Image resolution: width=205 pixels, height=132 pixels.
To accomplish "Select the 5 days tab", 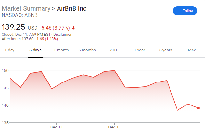I will coord(35,50).
